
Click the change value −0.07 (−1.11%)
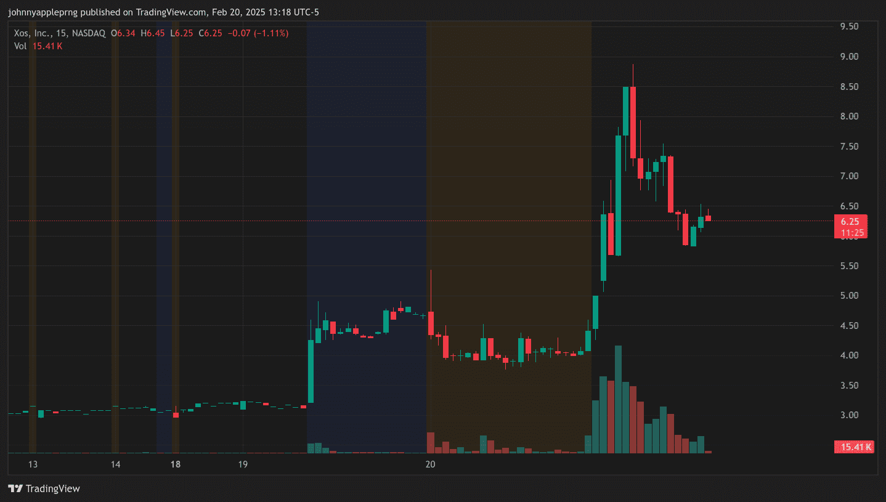[258, 33]
